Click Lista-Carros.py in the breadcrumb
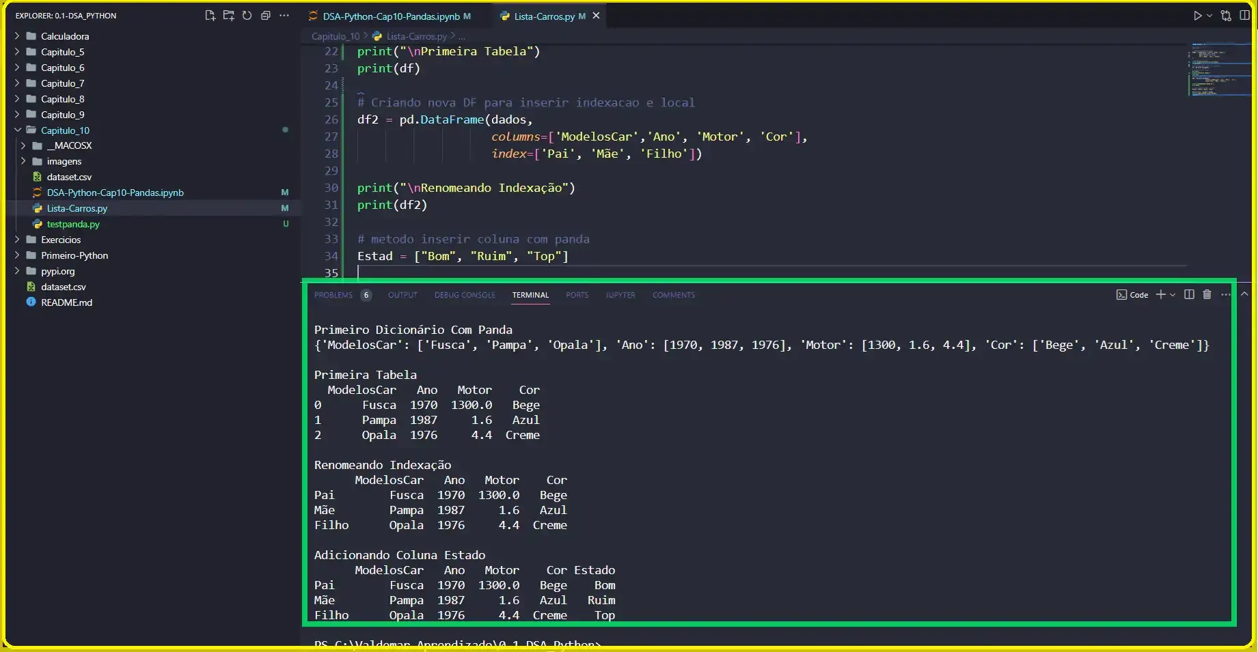This screenshot has height=652, width=1258. (416, 36)
